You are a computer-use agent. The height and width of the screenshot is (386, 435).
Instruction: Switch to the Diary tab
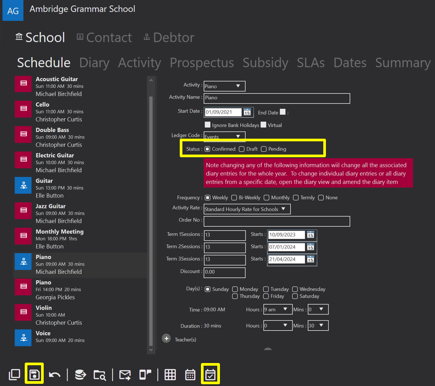click(95, 63)
